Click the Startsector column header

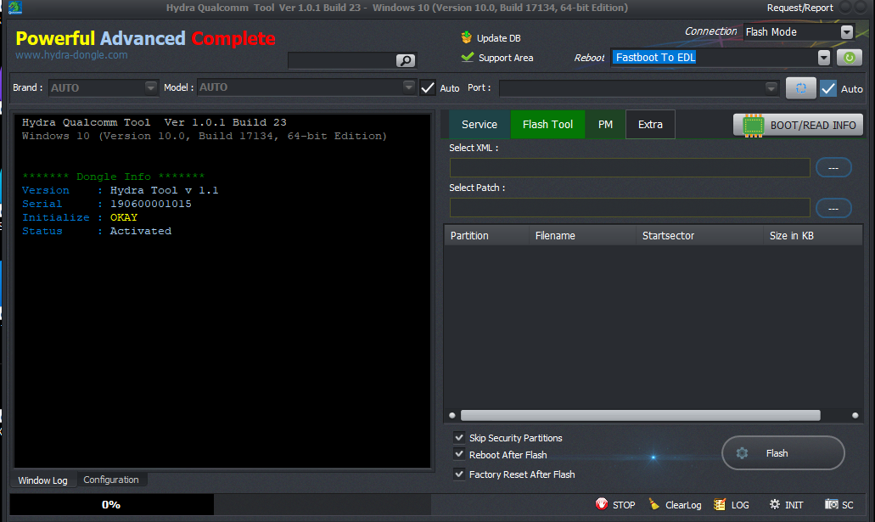pyautogui.click(x=700, y=236)
